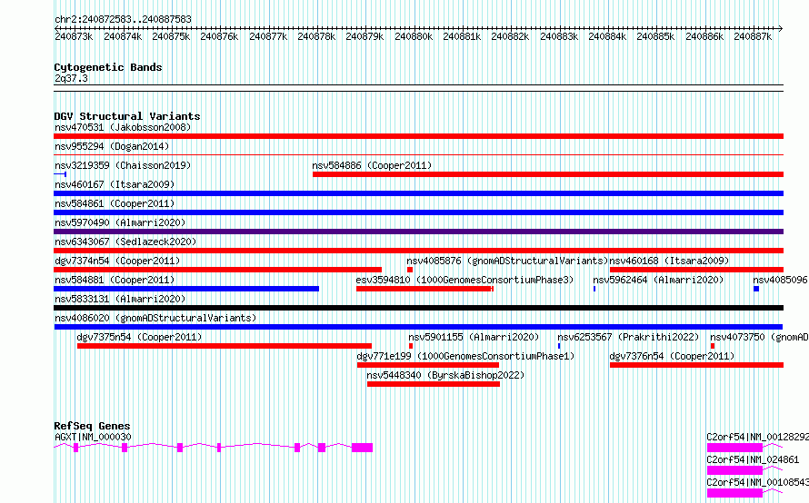The height and width of the screenshot is (503, 809).
Task: Click the red bar under nsv6343067
Action: tap(418, 251)
